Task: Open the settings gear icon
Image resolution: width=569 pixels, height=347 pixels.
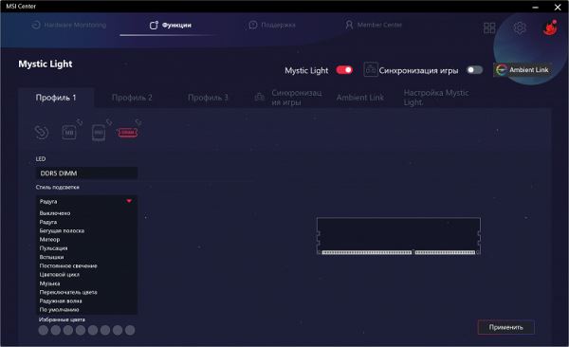Action: 520,27
